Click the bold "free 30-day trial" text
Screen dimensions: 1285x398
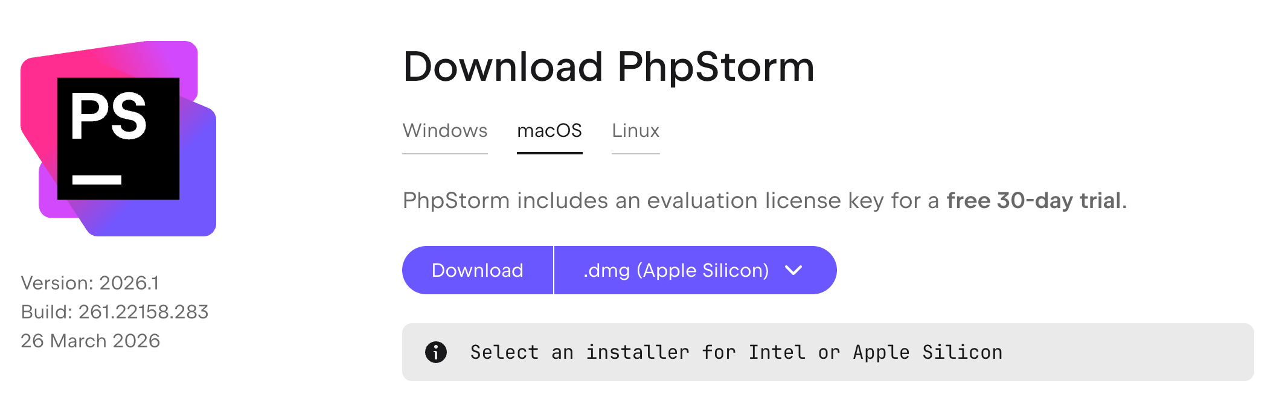(1034, 201)
